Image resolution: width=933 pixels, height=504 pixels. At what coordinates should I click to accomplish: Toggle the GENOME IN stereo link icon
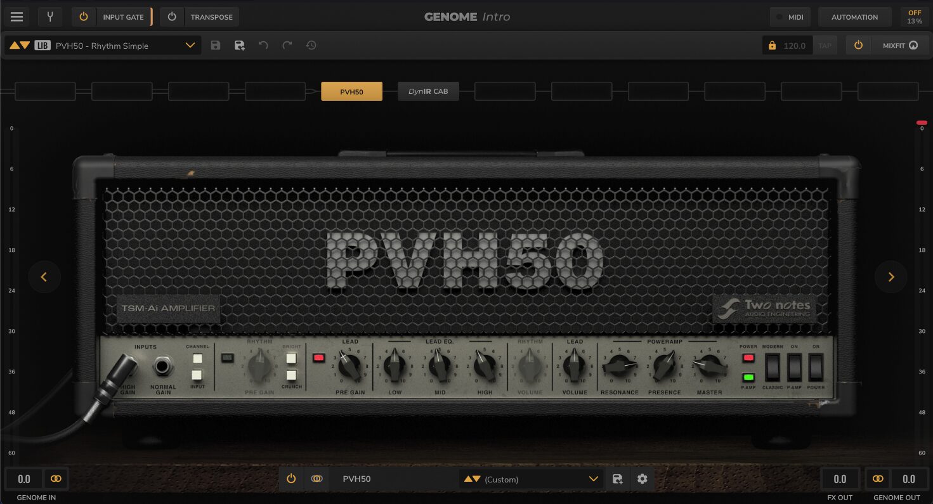[56, 479]
